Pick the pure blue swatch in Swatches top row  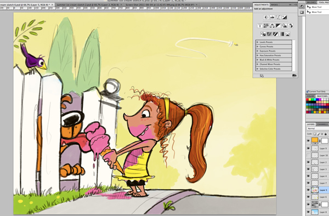coord(317,100)
